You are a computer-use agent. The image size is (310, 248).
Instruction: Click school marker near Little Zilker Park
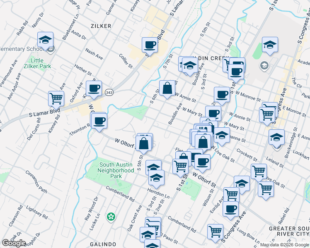pos(45,41)
